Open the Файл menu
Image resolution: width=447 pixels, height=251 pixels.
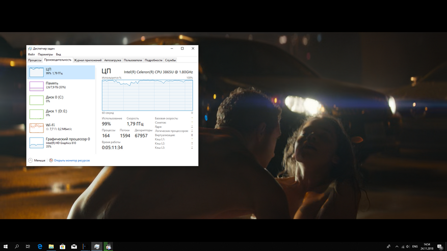(31, 54)
